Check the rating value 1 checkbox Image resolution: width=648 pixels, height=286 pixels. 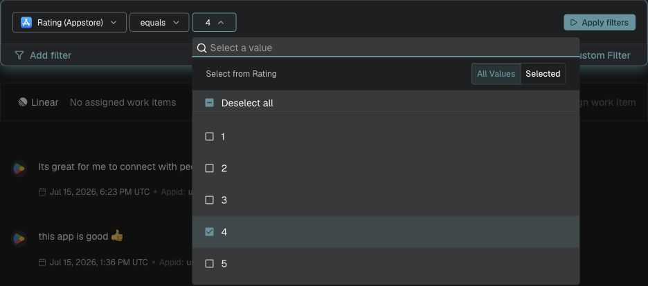[x=210, y=136]
